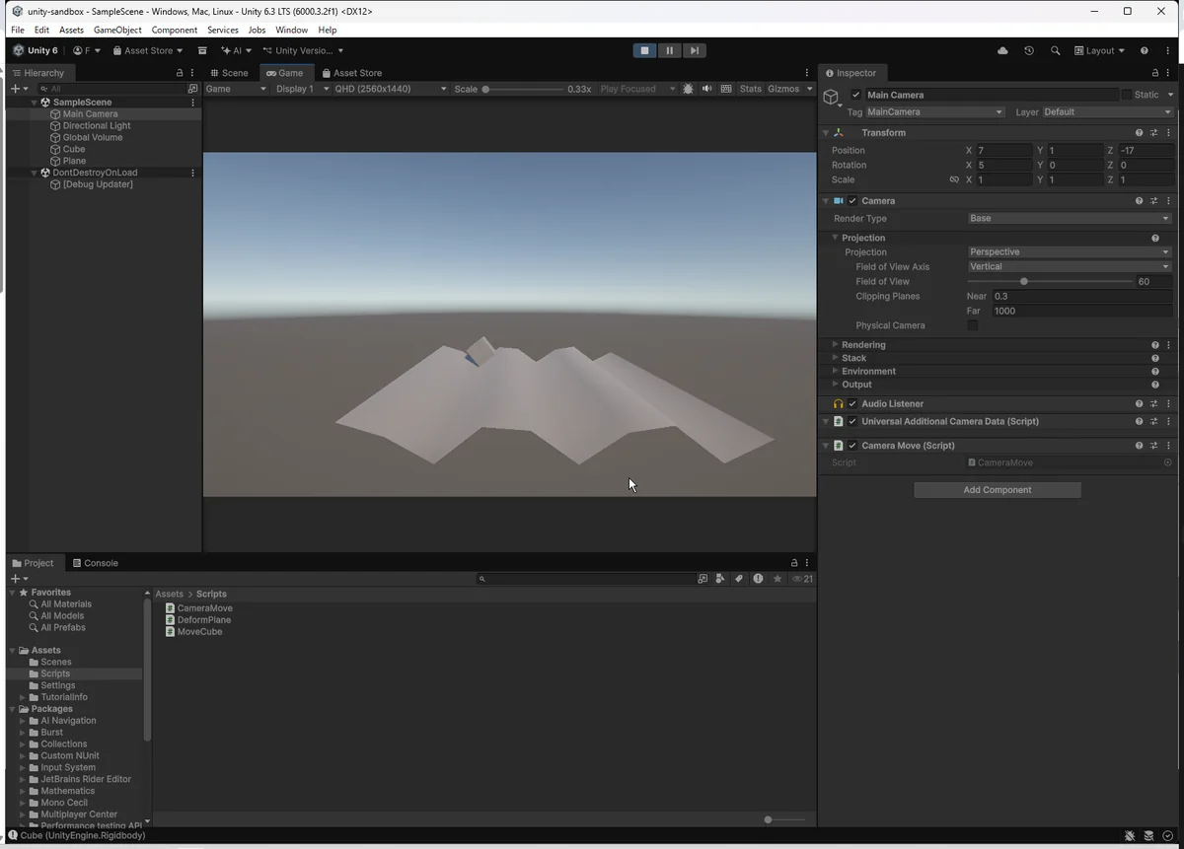Click the global search magnifier icon
Viewport: 1184px width, 849px height.
(1055, 50)
